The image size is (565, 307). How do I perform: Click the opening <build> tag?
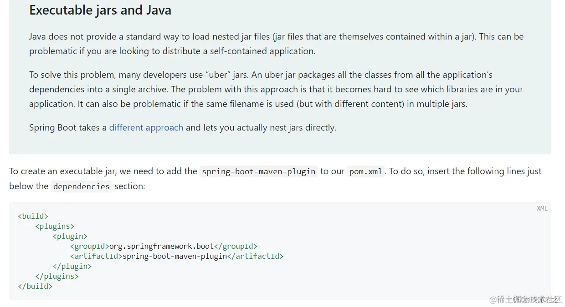point(33,216)
